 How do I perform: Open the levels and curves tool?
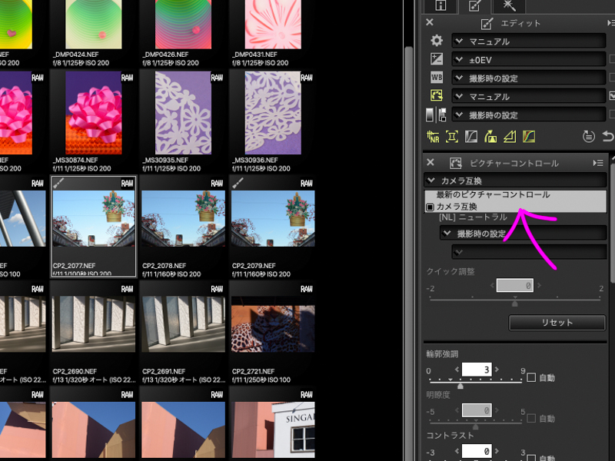click(529, 137)
